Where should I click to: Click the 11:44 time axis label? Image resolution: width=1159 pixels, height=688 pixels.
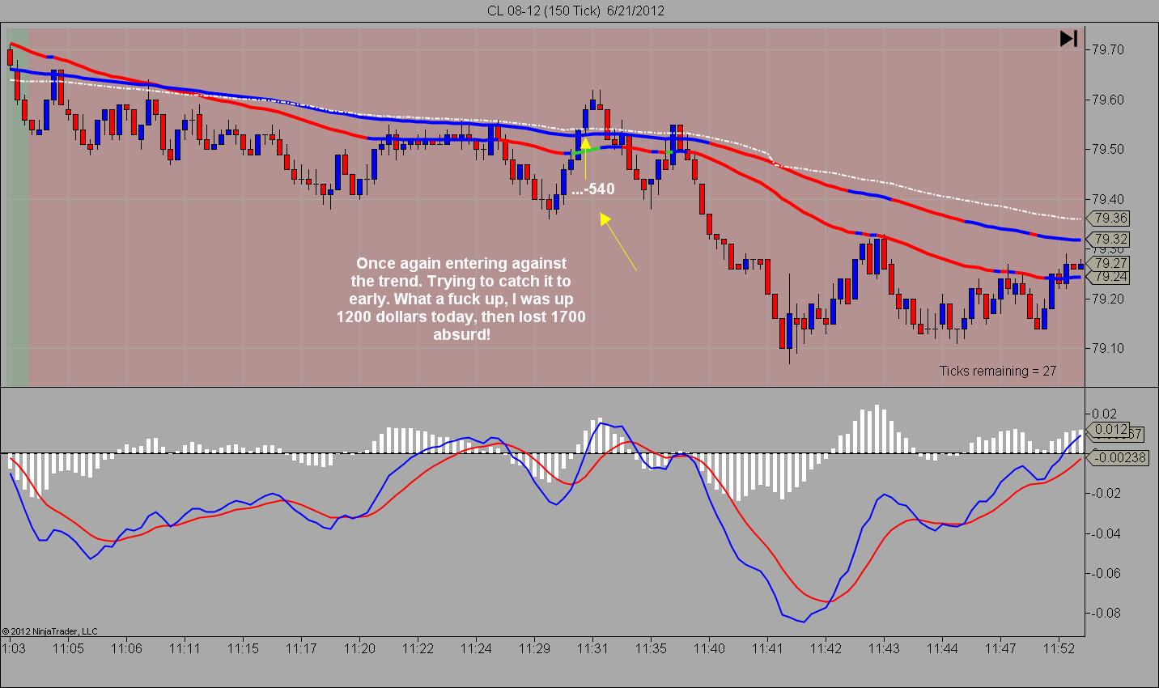point(942,648)
